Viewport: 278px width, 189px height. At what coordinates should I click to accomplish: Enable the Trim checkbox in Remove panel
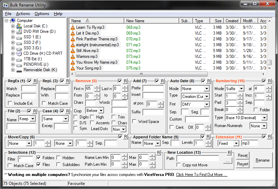pos(114,117)
